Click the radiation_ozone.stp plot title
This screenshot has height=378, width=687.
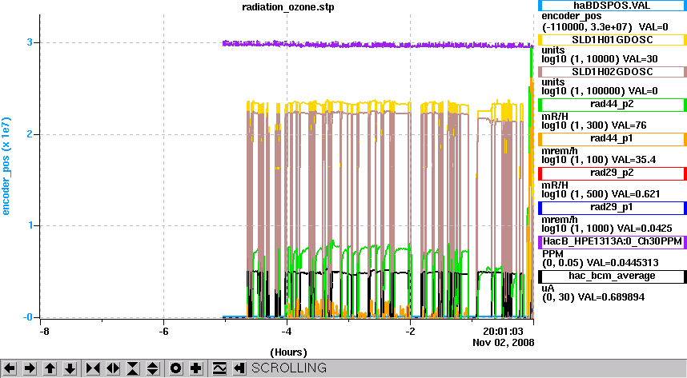(288, 7)
